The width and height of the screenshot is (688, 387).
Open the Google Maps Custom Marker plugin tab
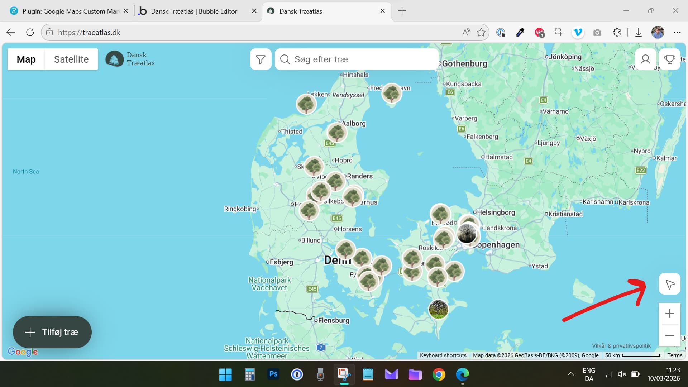coord(71,11)
